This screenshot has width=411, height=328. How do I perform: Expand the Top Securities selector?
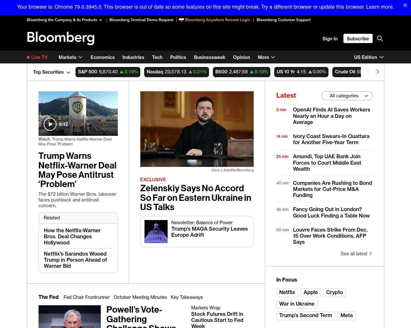click(52, 72)
